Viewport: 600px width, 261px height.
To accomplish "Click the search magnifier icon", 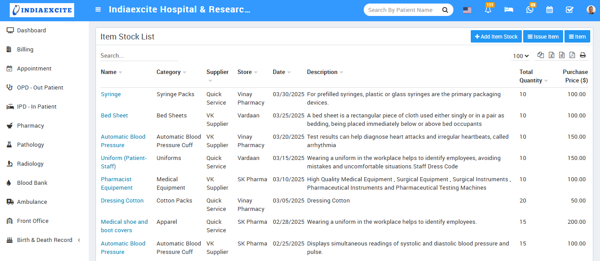I will point(445,10).
